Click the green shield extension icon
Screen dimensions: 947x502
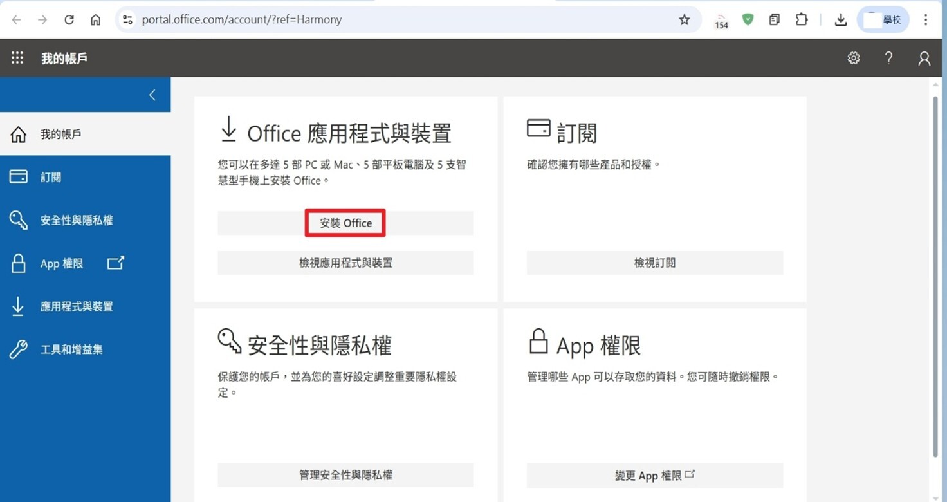[x=748, y=20]
